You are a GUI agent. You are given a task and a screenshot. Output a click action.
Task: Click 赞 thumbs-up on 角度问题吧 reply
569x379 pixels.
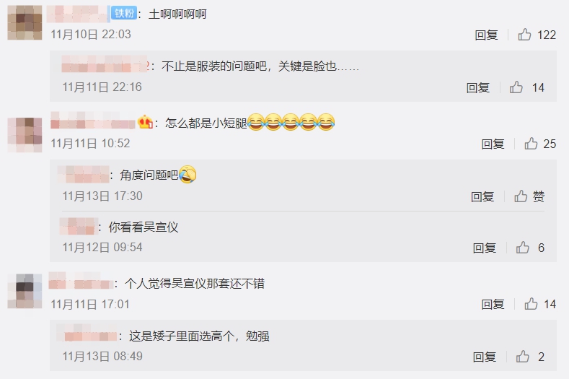coord(521,196)
